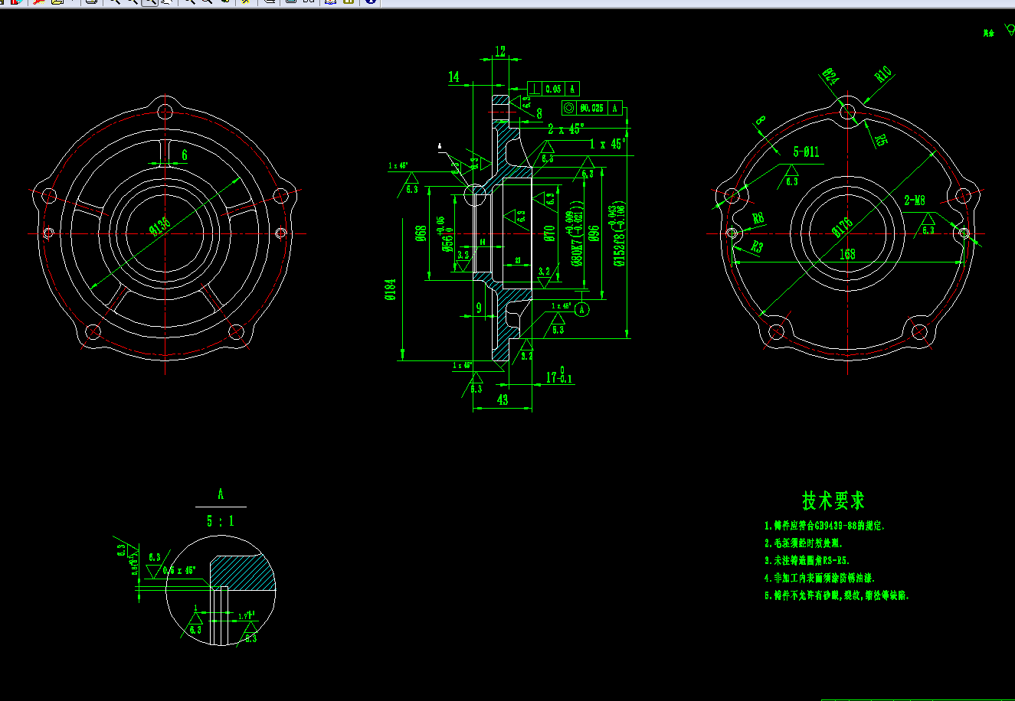Click the Ø96 diameter dimension
Viewport: 1015px width, 701px height.
tap(594, 233)
